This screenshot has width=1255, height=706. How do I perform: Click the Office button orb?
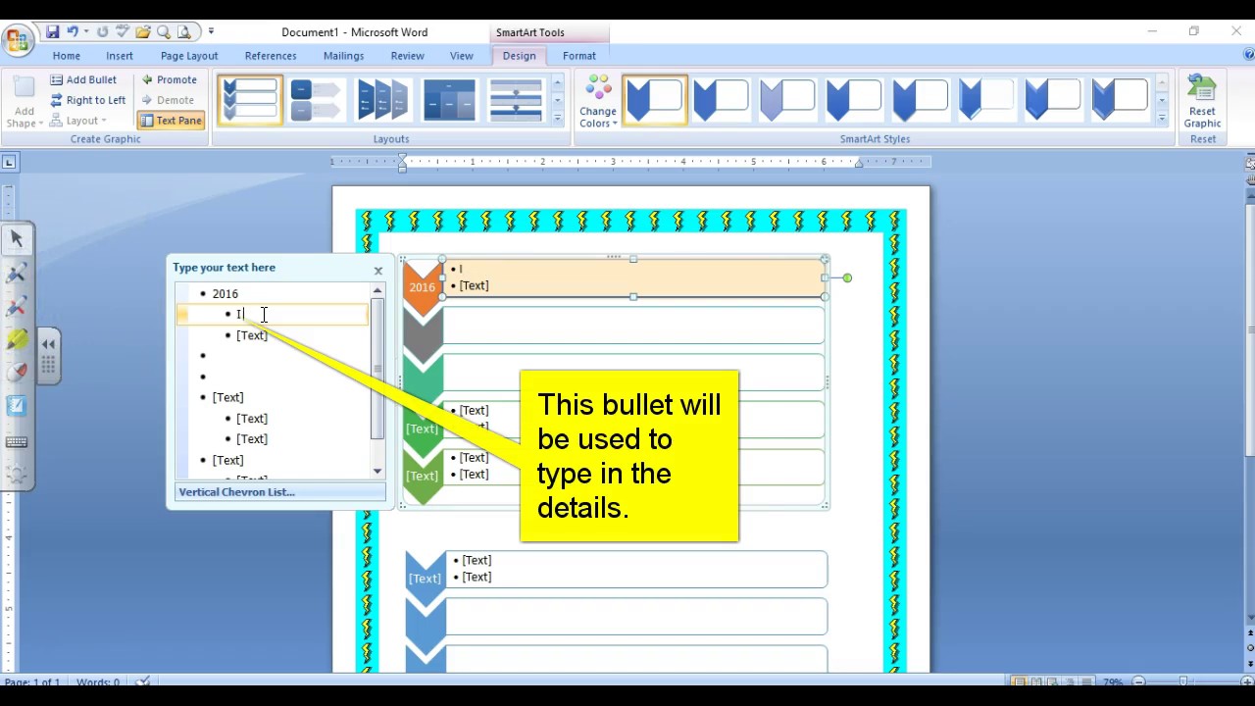click(17, 40)
